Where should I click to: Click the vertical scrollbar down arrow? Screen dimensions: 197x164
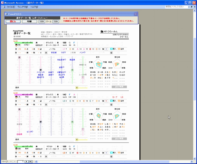(x=194, y=159)
